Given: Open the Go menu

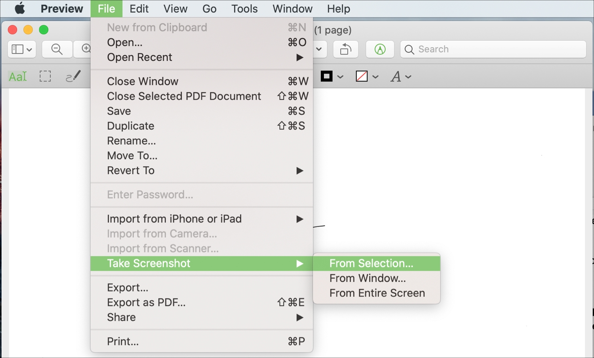Looking at the screenshot, I should (x=209, y=8).
